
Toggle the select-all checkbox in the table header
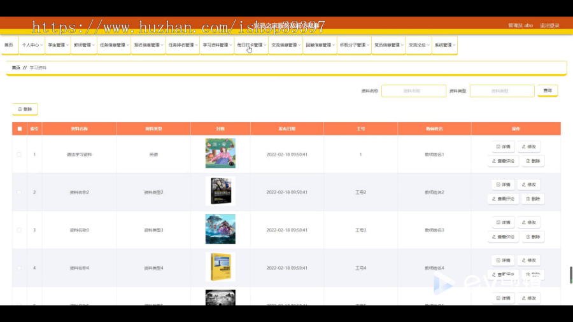click(20, 129)
